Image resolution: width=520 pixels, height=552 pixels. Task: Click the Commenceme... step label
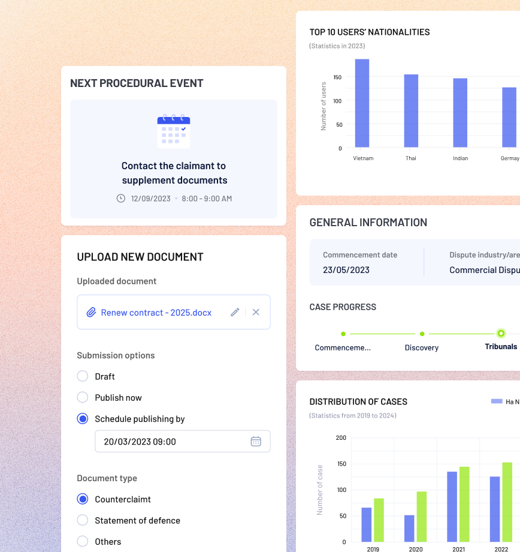point(343,348)
